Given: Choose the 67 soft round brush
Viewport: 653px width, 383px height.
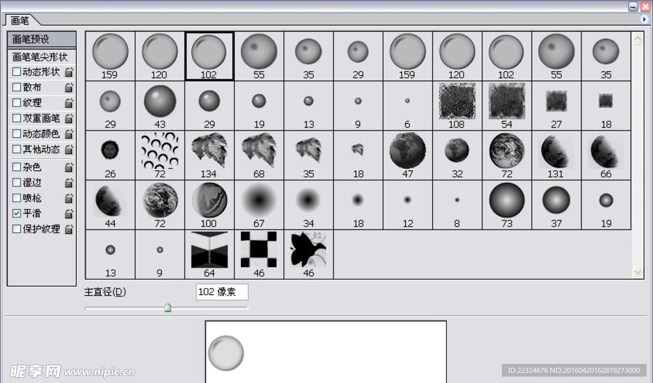Looking at the screenshot, I should tap(259, 205).
